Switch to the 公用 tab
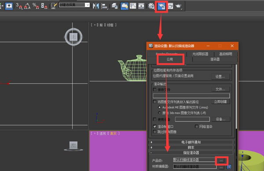 point(170,59)
